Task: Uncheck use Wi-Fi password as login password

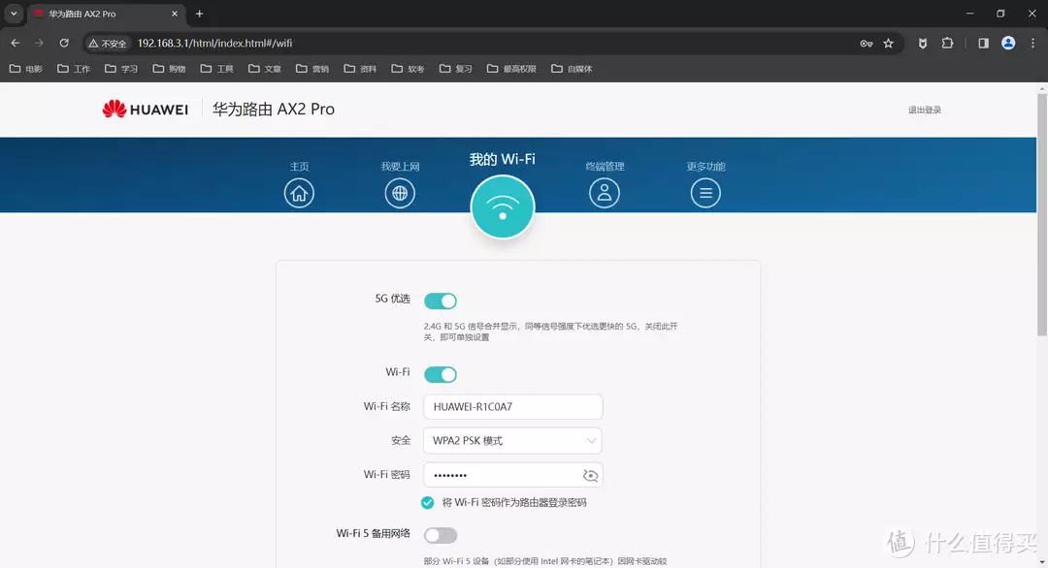Action: click(428, 502)
